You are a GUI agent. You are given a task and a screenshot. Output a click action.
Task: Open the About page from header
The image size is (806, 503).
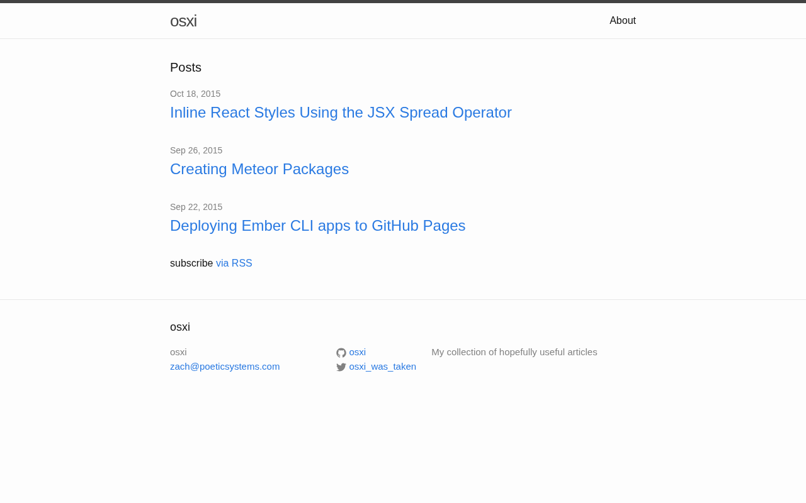pos(622,21)
